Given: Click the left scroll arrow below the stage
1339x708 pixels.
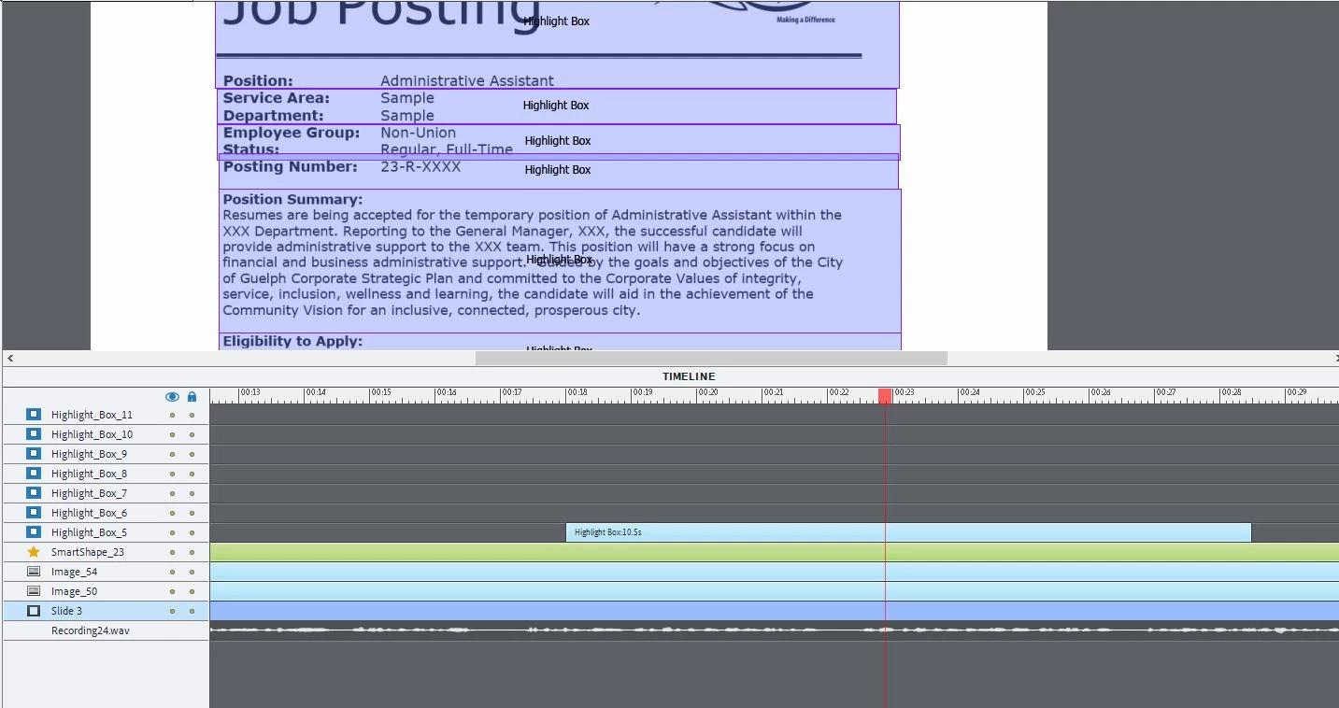Looking at the screenshot, I should (10, 358).
